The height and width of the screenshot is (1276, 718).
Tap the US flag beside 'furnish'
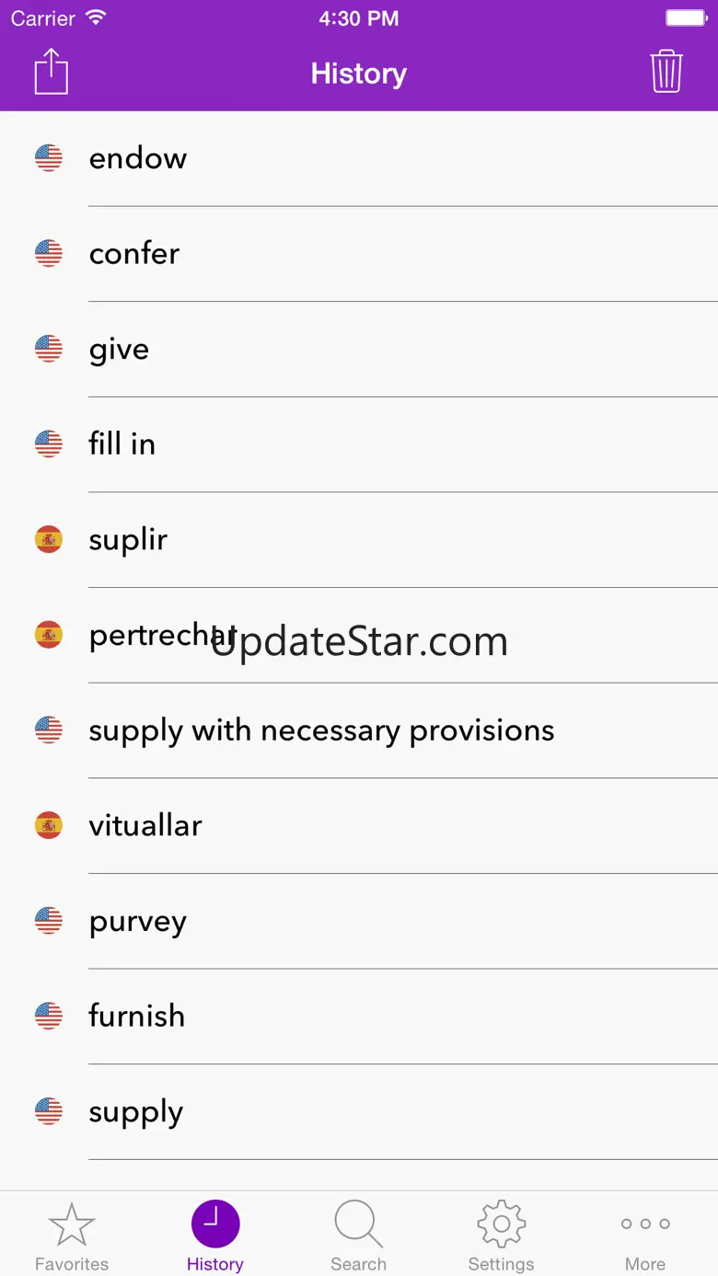49,1017
